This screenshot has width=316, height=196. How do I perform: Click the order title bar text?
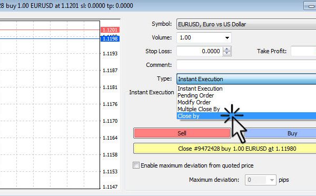(x=66, y=6)
